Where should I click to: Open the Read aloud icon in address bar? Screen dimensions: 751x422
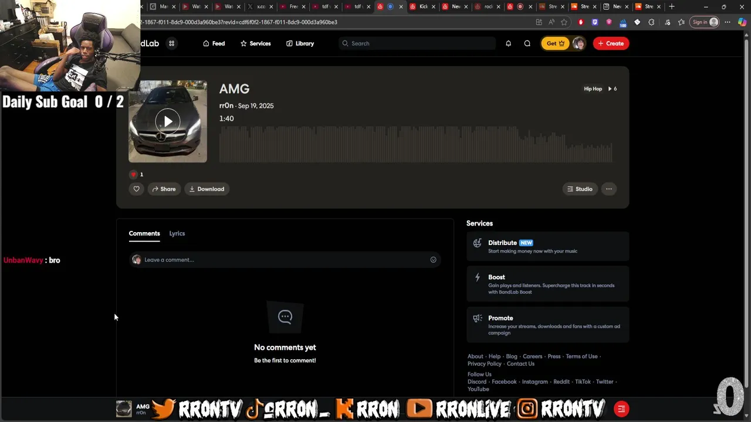pos(552,22)
